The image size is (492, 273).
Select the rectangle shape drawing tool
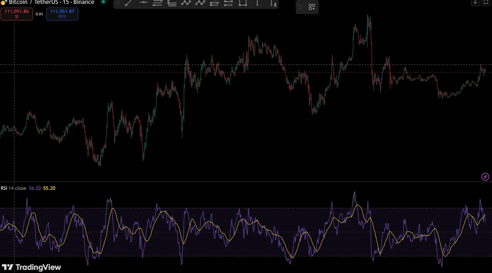tap(243, 3)
